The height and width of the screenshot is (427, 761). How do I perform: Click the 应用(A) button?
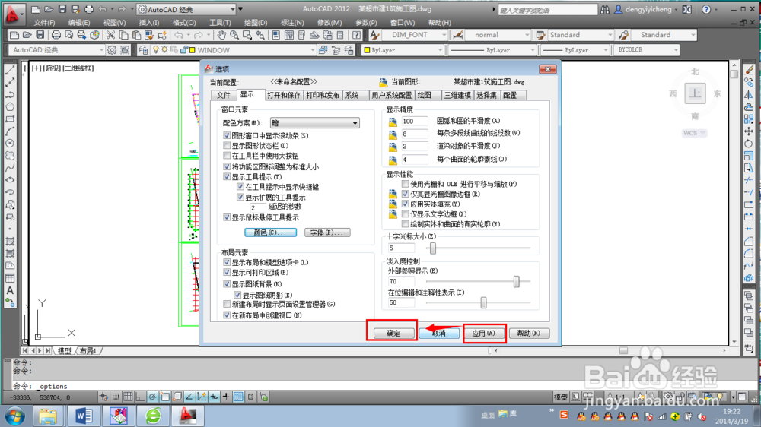click(484, 333)
